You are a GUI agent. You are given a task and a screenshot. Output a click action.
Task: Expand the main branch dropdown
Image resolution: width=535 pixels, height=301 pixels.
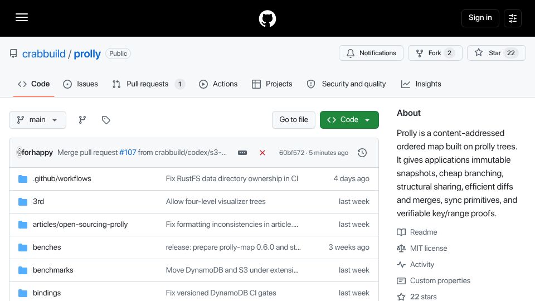click(37, 120)
